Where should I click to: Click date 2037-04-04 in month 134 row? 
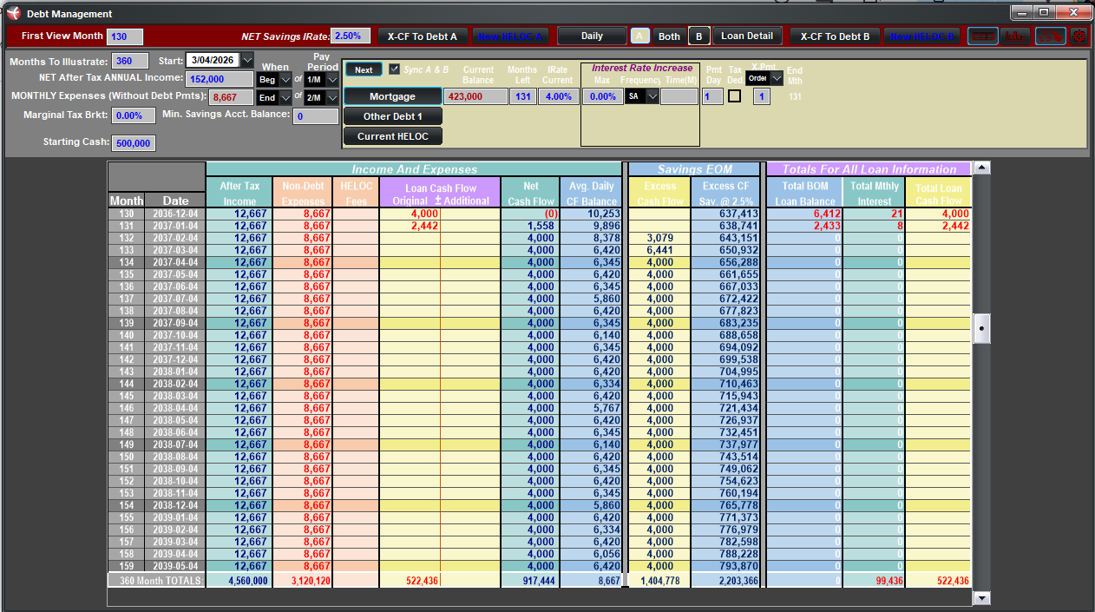176,262
